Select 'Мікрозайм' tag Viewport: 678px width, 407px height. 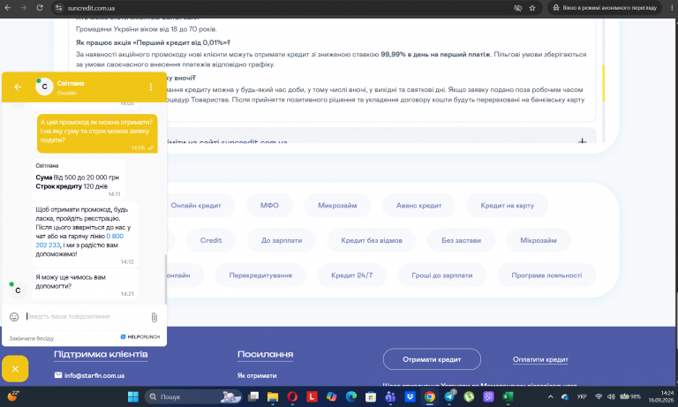click(x=539, y=240)
